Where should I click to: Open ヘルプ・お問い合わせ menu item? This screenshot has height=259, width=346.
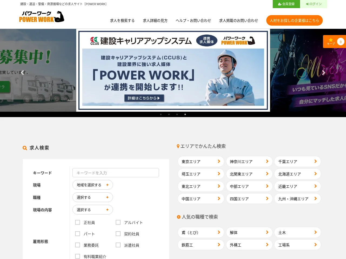pos(193,21)
